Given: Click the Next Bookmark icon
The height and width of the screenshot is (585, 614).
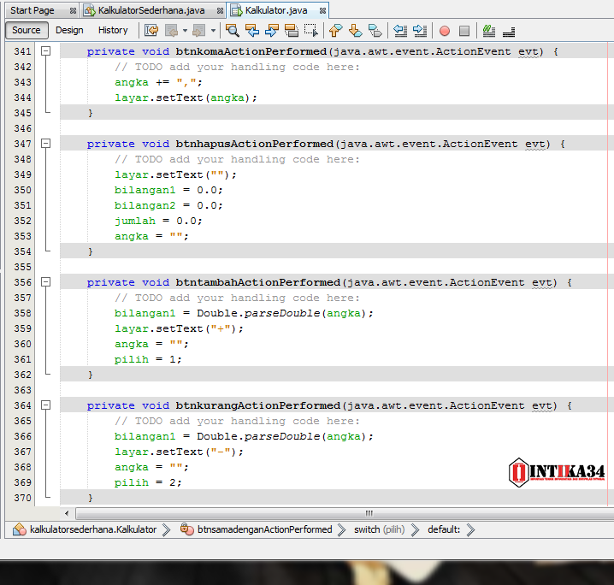Looking at the screenshot, I should [x=355, y=30].
